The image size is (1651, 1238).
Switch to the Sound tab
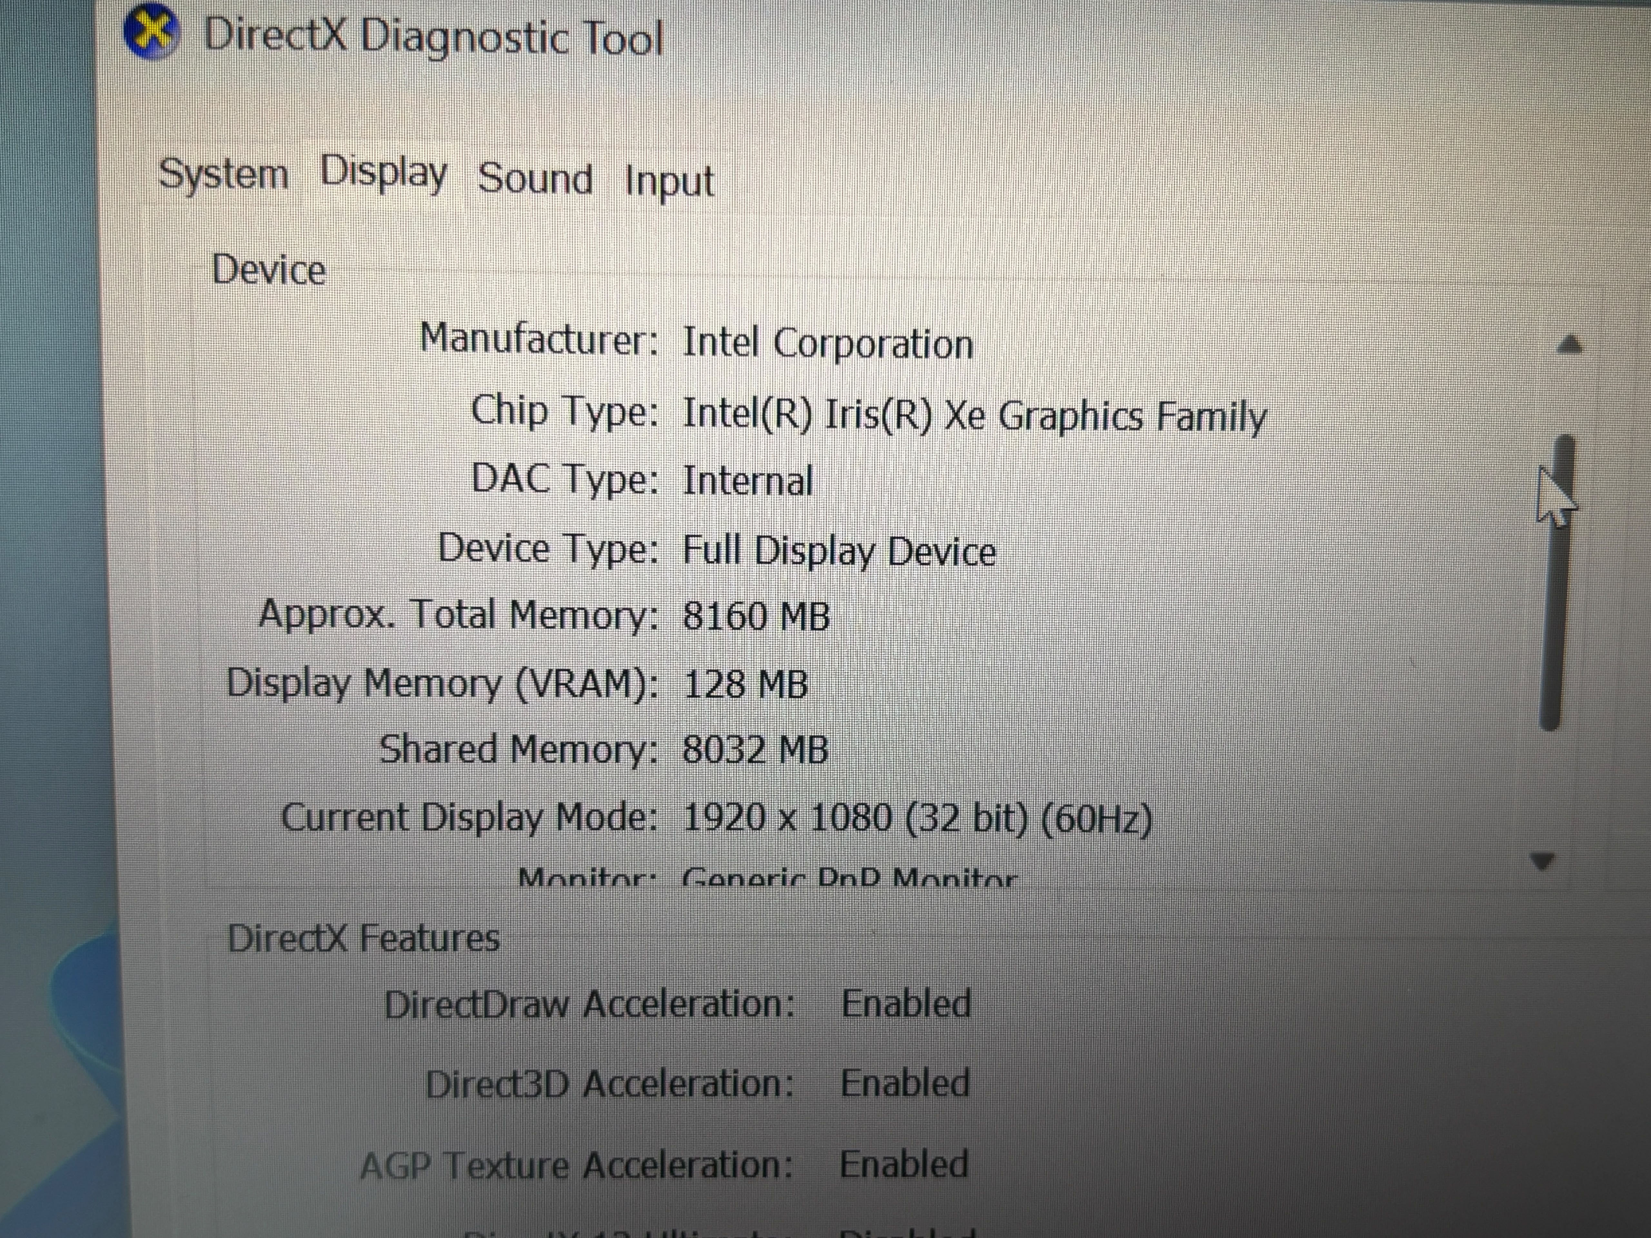click(535, 179)
